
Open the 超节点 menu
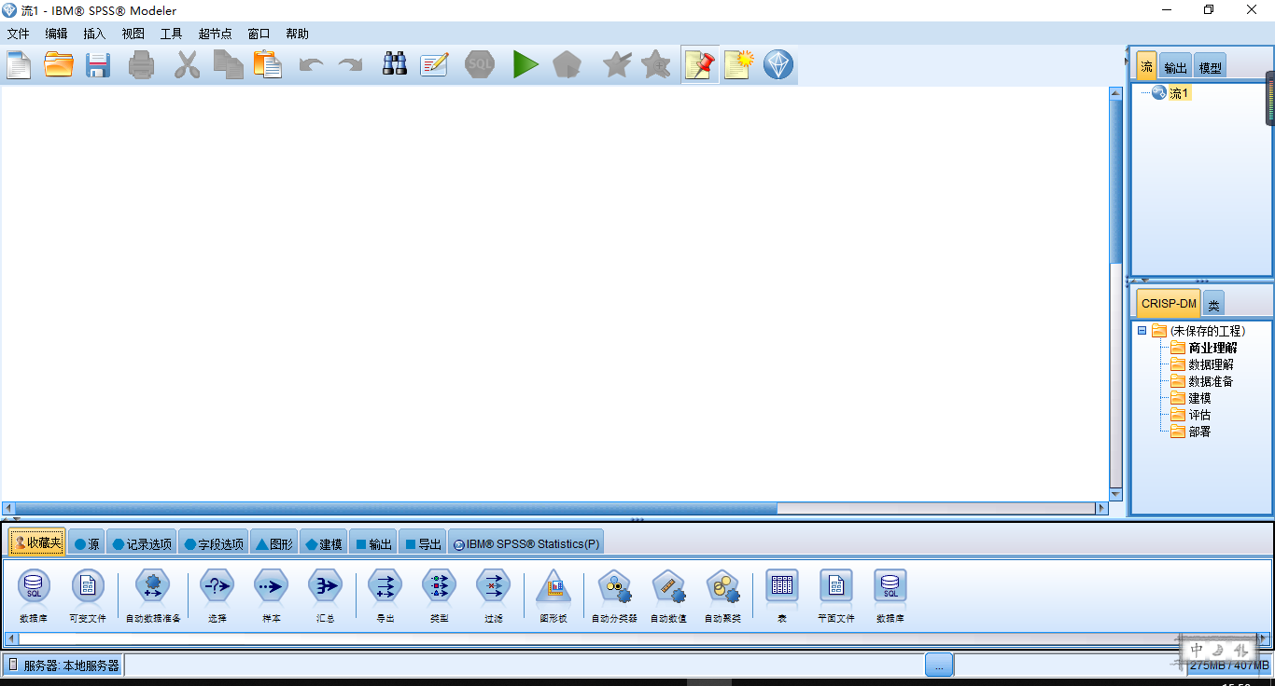coord(216,34)
